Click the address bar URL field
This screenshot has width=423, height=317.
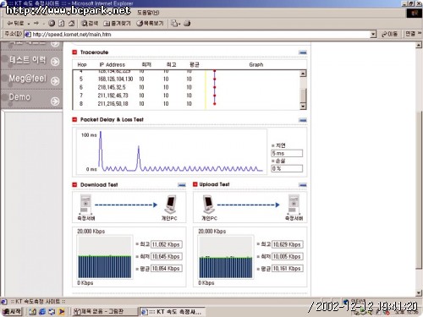[x=197, y=35]
